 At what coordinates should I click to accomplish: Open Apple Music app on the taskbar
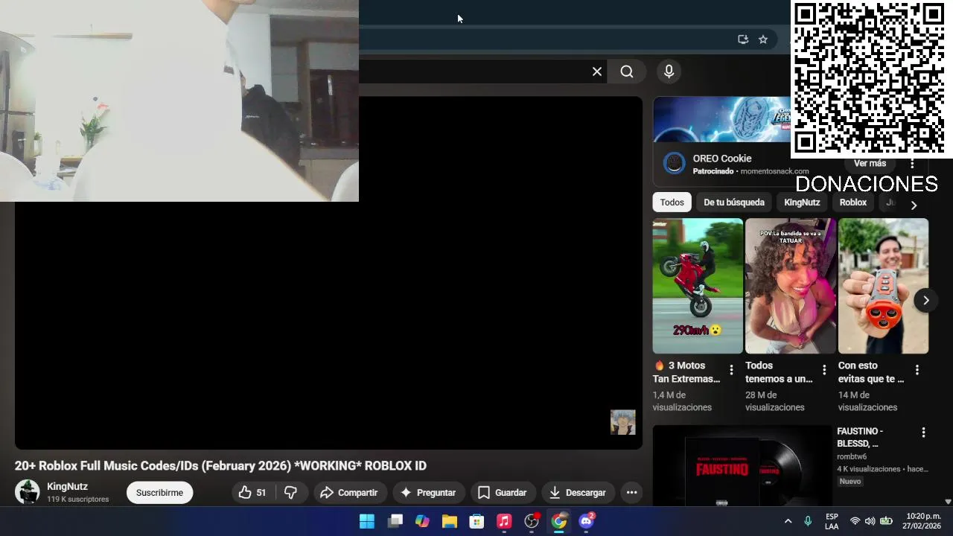click(x=504, y=521)
